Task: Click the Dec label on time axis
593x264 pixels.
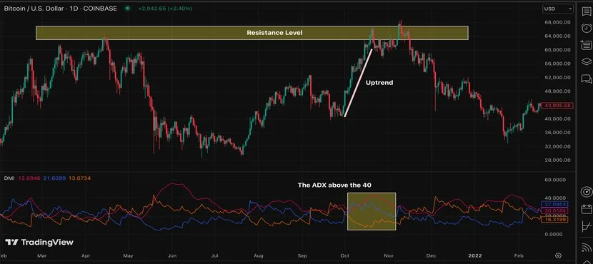Action: click(431, 255)
